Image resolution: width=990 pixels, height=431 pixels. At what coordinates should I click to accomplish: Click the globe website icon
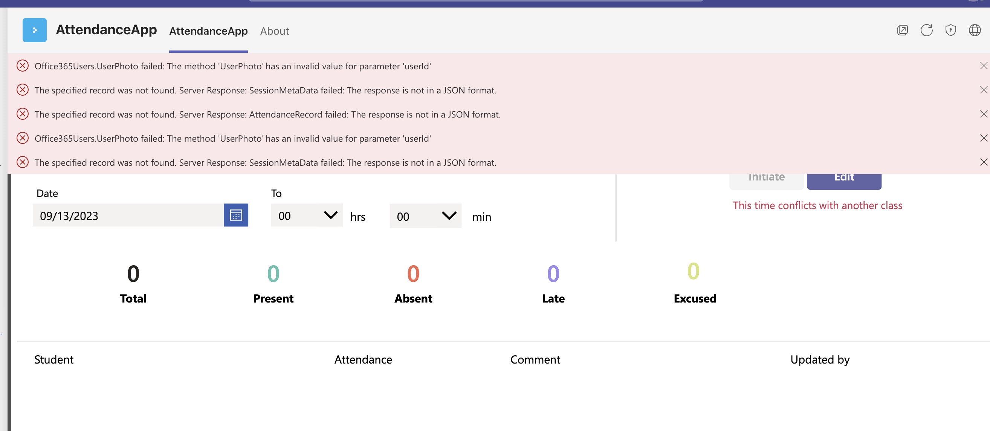pyautogui.click(x=975, y=30)
